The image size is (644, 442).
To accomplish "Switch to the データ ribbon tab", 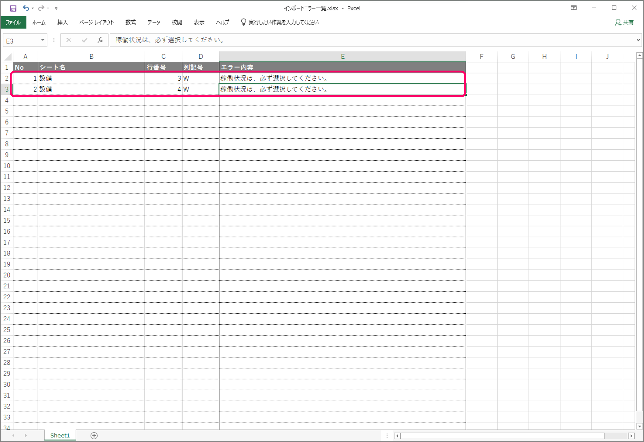I will coord(154,23).
